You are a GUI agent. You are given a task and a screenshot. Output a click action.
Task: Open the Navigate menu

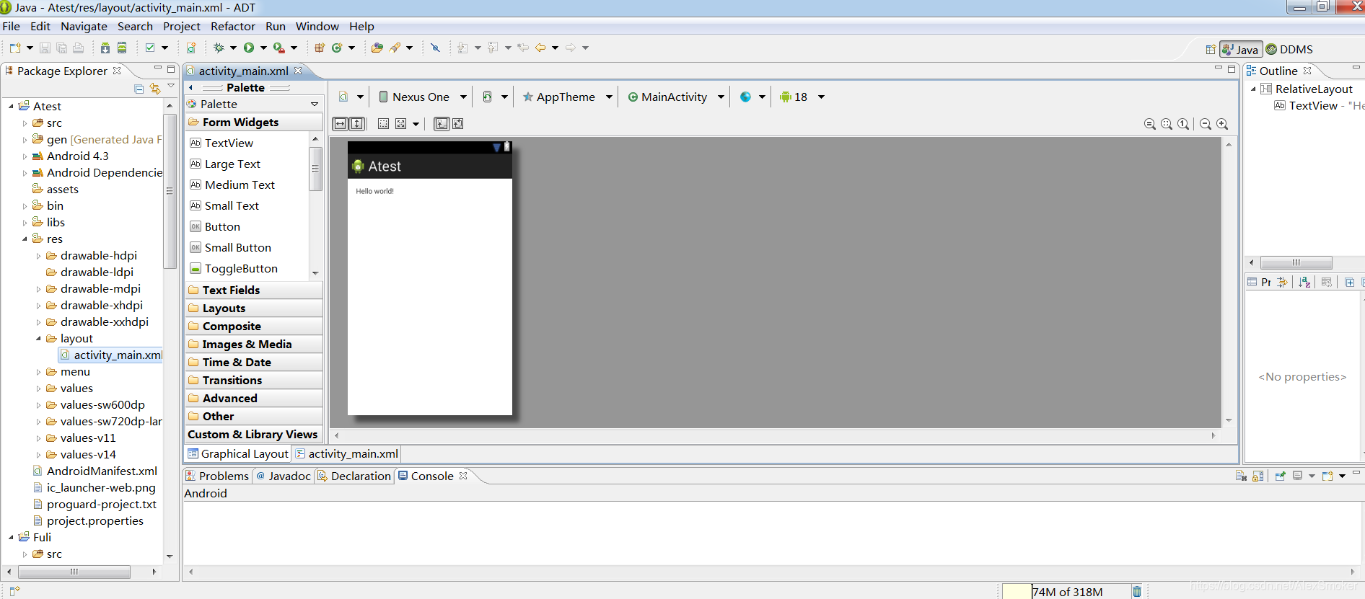click(x=84, y=26)
